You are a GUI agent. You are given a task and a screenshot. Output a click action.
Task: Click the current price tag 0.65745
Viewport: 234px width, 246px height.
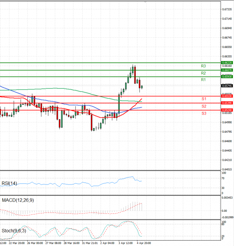point(227,86)
